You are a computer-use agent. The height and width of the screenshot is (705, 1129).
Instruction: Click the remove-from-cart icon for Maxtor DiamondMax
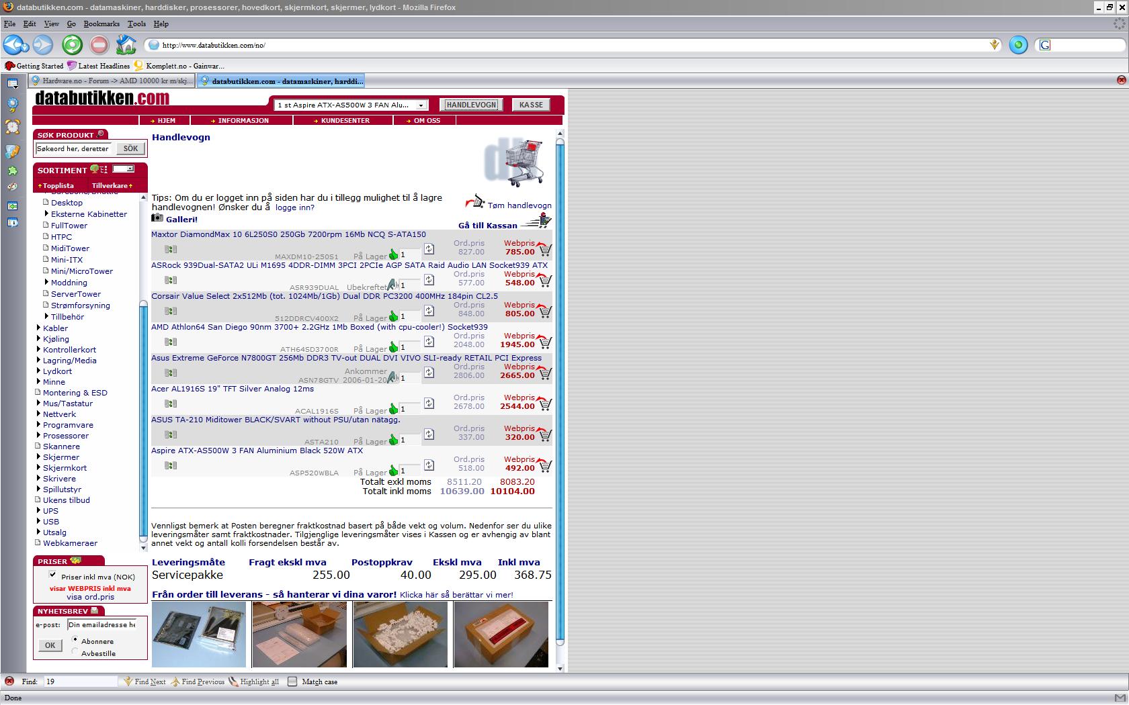(543, 248)
